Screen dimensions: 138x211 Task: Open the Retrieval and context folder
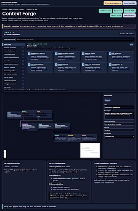click(x=14, y=51)
